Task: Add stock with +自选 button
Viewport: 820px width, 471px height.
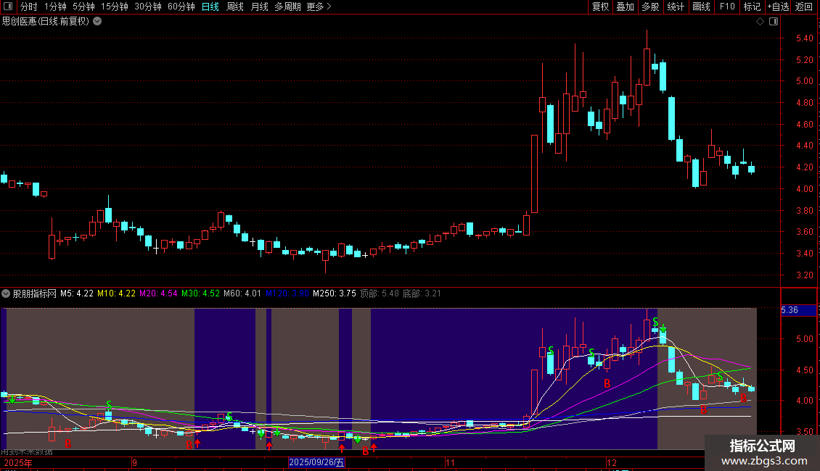Action: [778, 7]
